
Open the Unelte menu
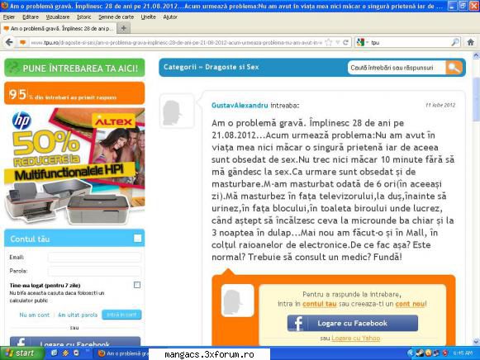tap(148, 17)
